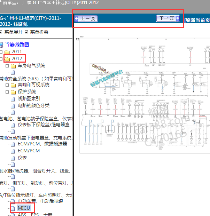Open the 音响和可视系统 tree item

coord(33,85)
